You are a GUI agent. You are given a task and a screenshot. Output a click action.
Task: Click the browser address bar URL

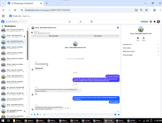[x=48, y=10]
